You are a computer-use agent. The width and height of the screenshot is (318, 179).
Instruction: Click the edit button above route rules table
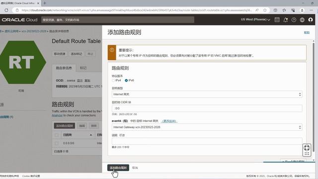(82, 126)
